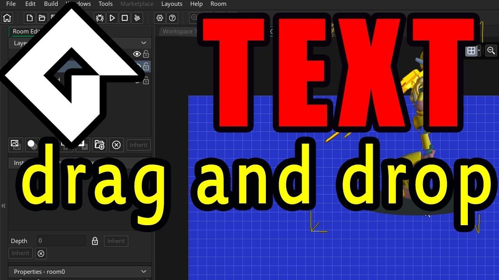
Task: Switch to the Room Editor tab
Action: 26,31
